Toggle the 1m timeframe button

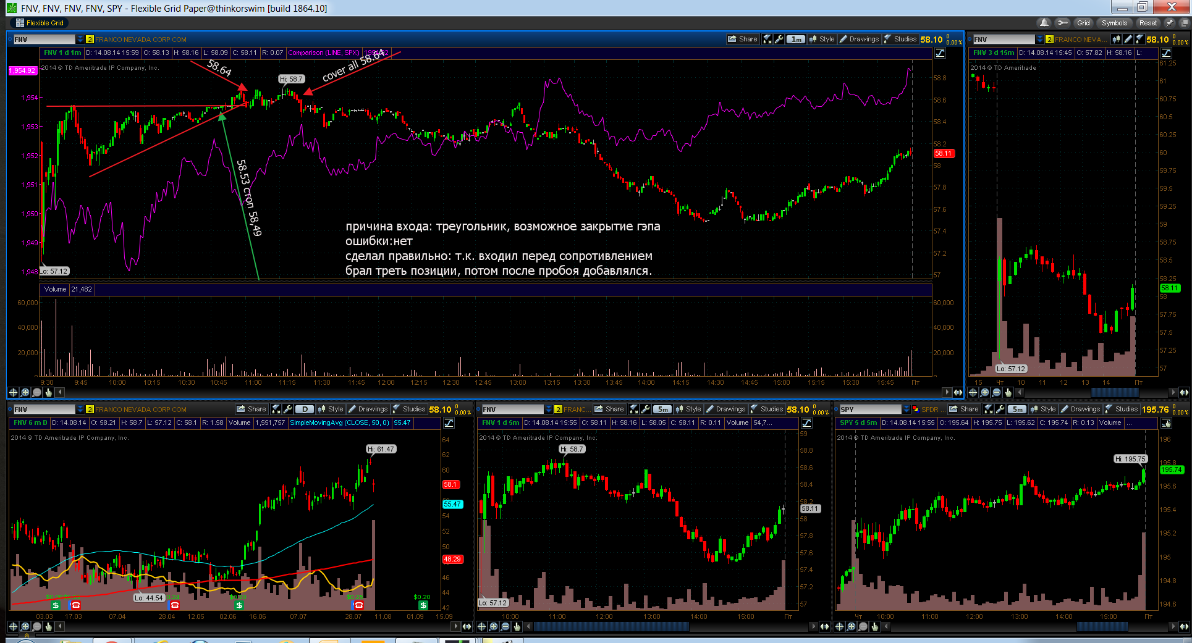tap(797, 39)
